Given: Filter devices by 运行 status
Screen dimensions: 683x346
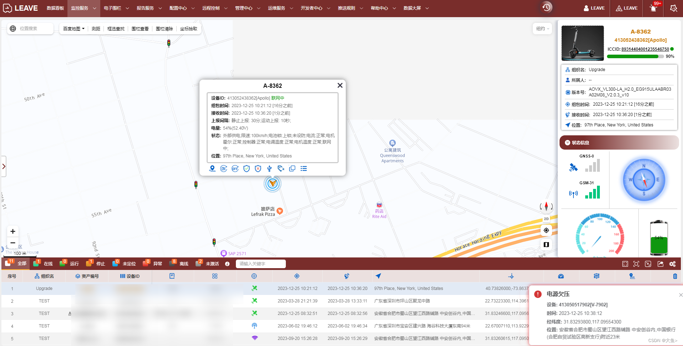Looking at the screenshot, I should pyautogui.click(x=69, y=264).
